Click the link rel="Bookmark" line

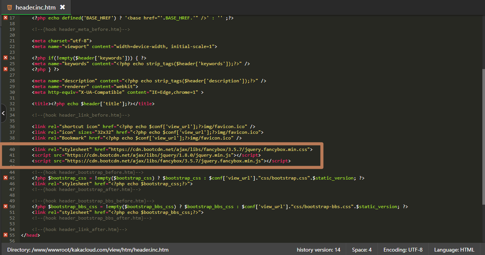(x=137, y=138)
